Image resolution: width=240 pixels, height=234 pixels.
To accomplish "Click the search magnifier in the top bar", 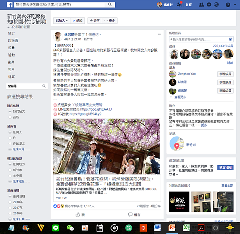I will [x=110, y=4].
